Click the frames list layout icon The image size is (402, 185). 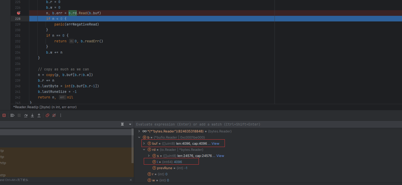(x=122, y=124)
